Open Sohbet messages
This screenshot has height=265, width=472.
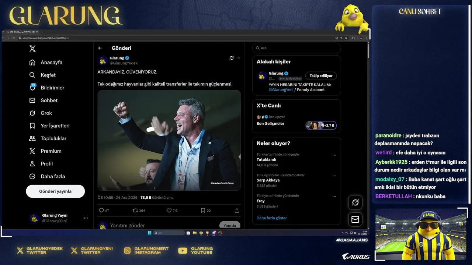click(44, 100)
